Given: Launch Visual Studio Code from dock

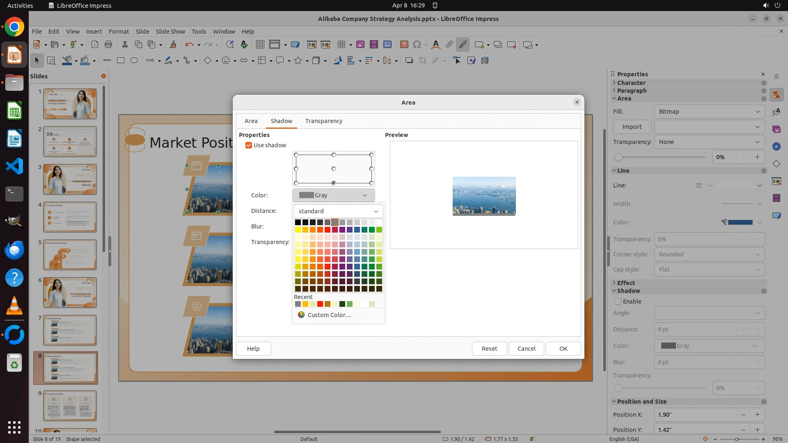Looking at the screenshot, I should (x=14, y=167).
